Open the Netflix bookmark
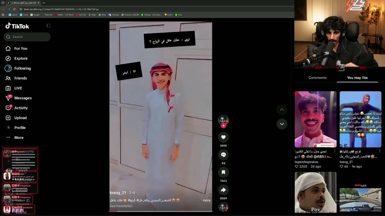This screenshot has width=385, height=216. pyautogui.click(x=59, y=15)
